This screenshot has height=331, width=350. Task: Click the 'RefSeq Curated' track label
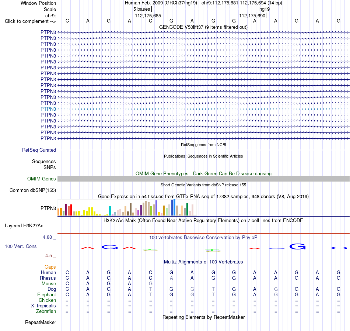(39, 150)
